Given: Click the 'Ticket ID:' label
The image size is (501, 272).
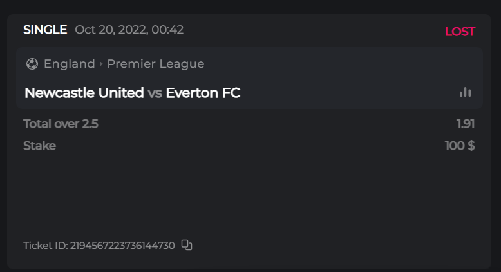Looking at the screenshot, I should 45,246.
